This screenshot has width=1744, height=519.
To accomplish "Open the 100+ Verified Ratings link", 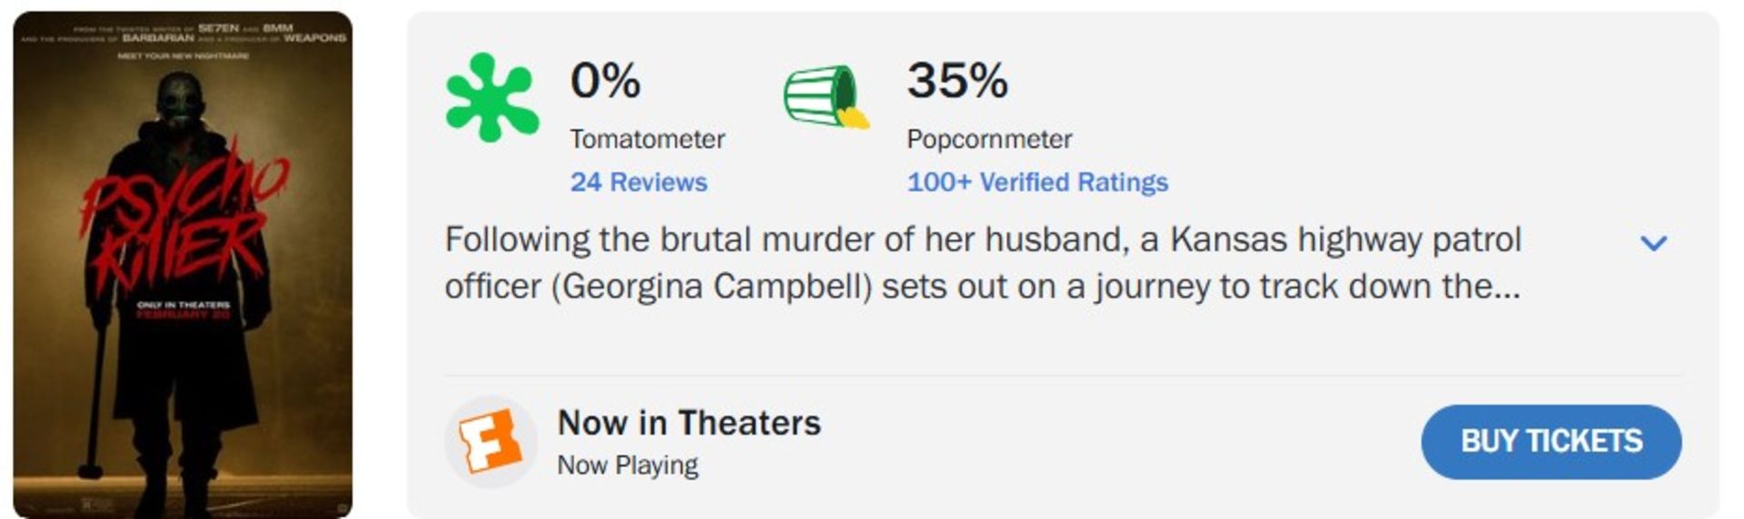I will coord(1037,182).
